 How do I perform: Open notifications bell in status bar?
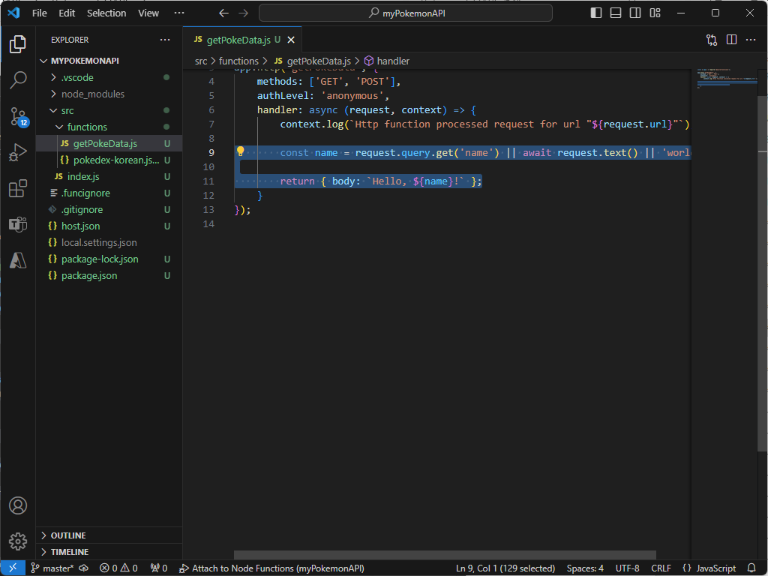tap(751, 568)
